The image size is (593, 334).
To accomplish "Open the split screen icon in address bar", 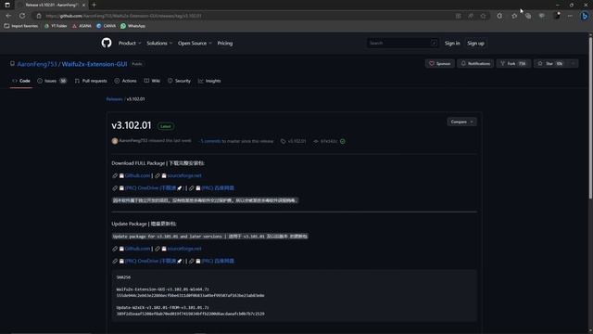I will click(x=458, y=16).
